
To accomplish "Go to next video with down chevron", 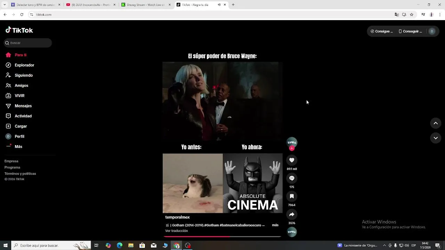I will (x=436, y=138).
